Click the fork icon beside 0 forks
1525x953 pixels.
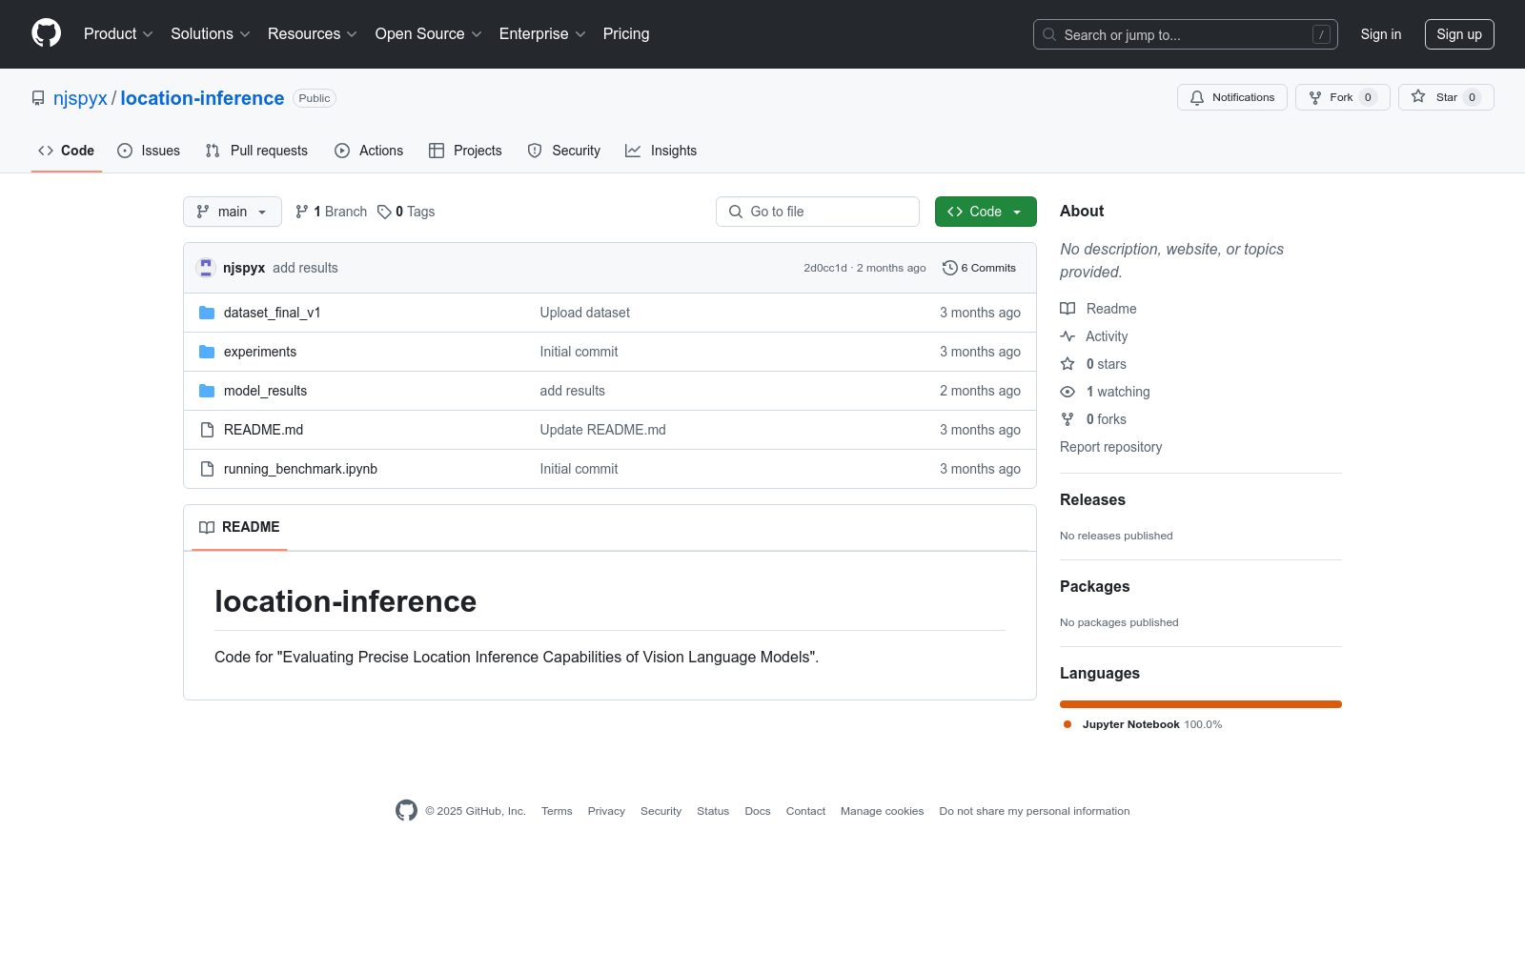[1067, 419]
